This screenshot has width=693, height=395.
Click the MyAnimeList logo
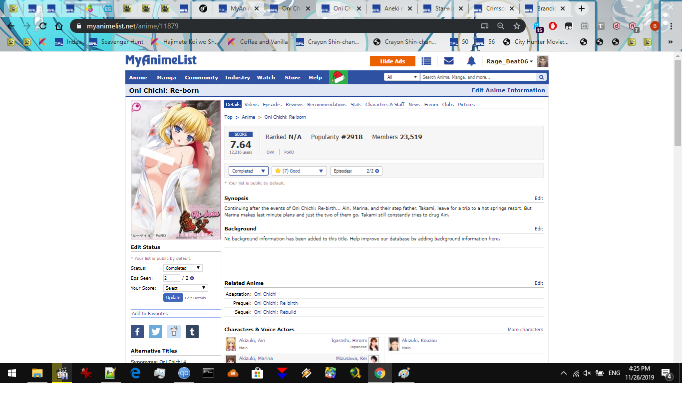click(161, 60)
